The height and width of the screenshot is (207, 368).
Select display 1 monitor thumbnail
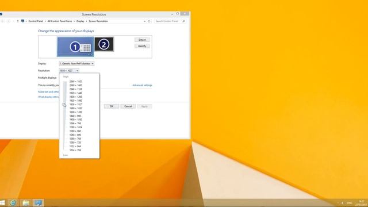click(x=75, y=47)
